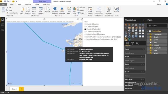Check Carnival Sunshine in slicer
Screen dimensions: 168x94
[85, 32]
